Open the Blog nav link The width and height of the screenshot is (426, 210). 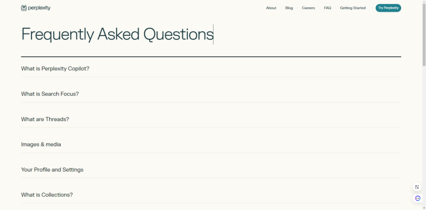tap(289, 8)
